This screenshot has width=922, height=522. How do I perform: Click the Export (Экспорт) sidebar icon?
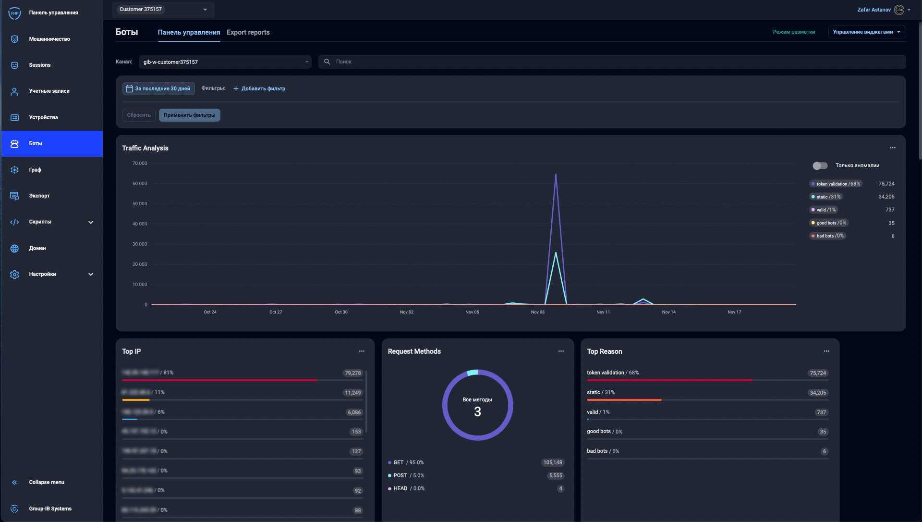14,196
